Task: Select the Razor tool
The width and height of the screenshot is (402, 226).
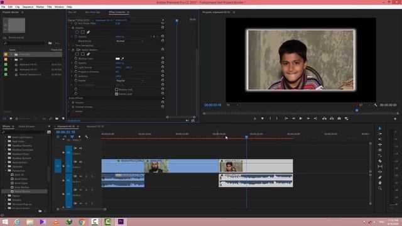Action: pos(379,161)
